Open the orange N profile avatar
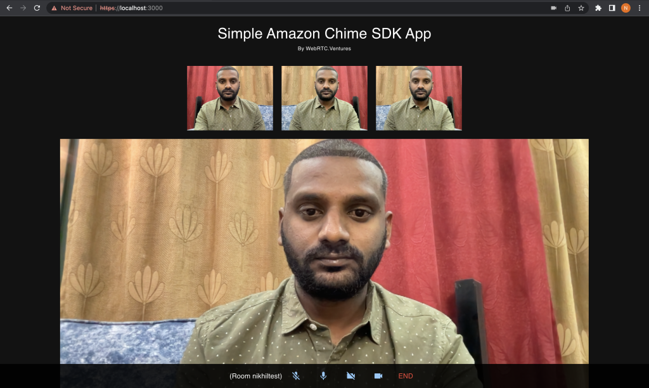 coord(626,8)
